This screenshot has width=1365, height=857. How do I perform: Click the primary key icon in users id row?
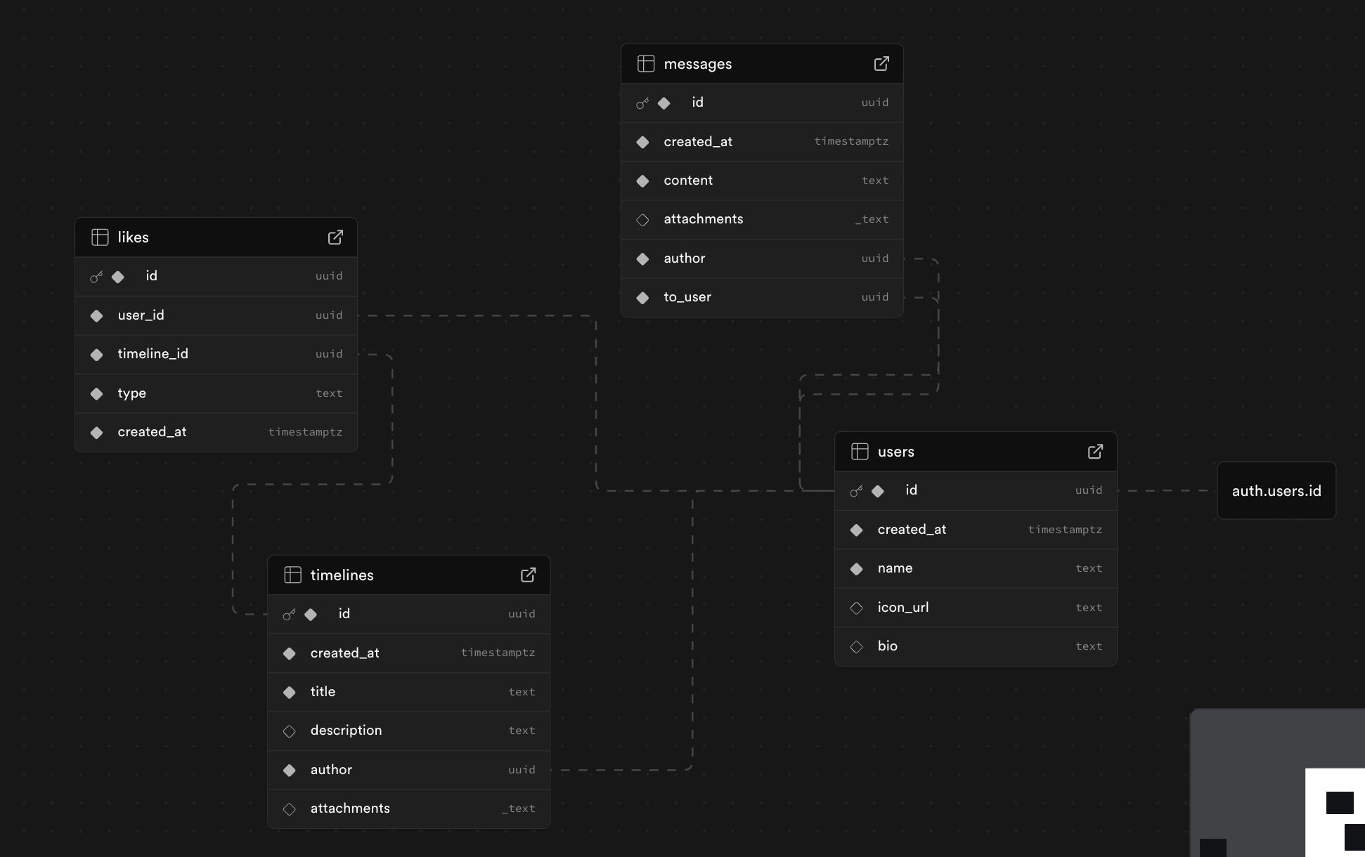(x=855, y=491)
